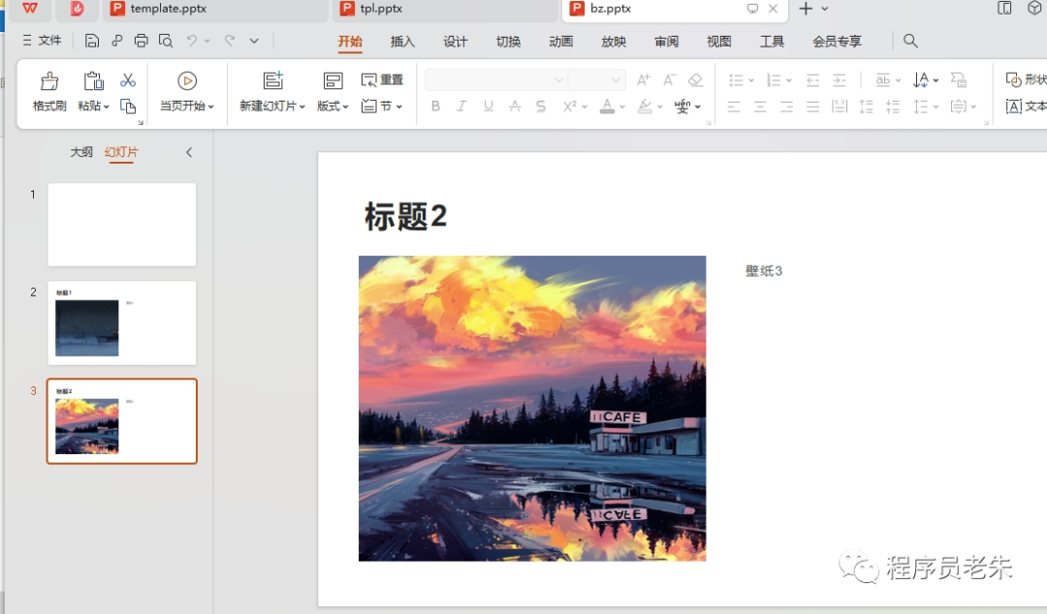The height and width of the screenshot is (614, 1047).
Task: Toggle align text left
Action: [734, 107]
